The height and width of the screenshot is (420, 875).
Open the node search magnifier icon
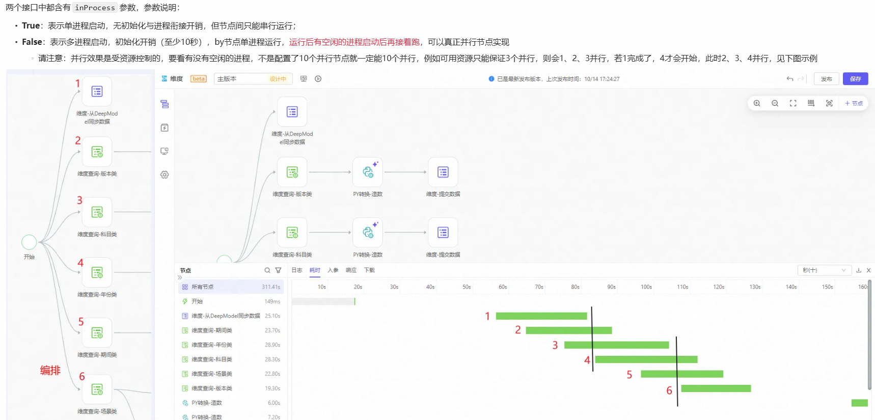[x=267, y=270]
